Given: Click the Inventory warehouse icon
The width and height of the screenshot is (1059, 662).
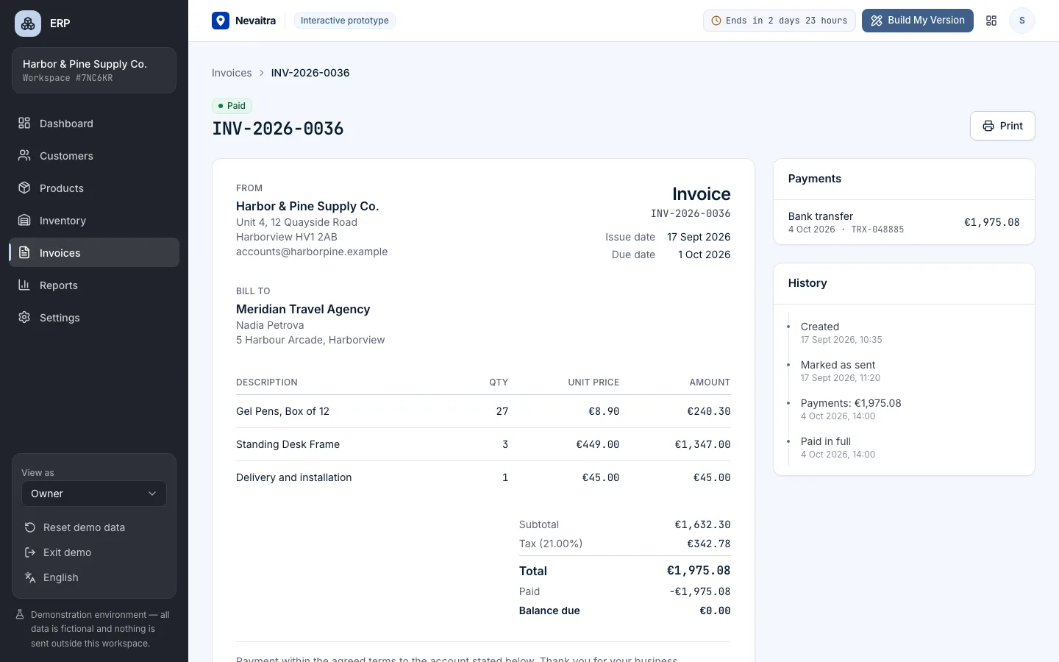Looking at the screenshot, I should pyautogui.click(x=24, y=220).
